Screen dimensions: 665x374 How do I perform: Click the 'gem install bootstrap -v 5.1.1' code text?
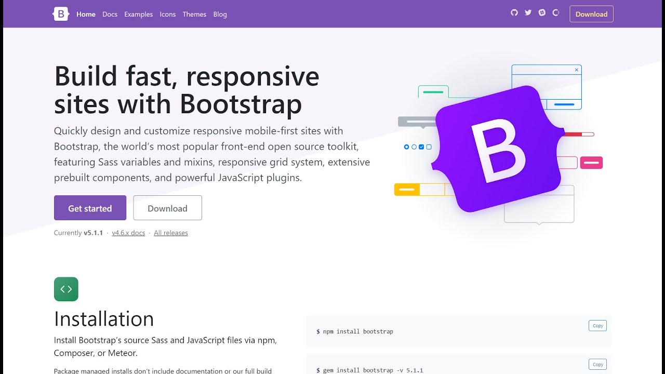coord(373,370)
